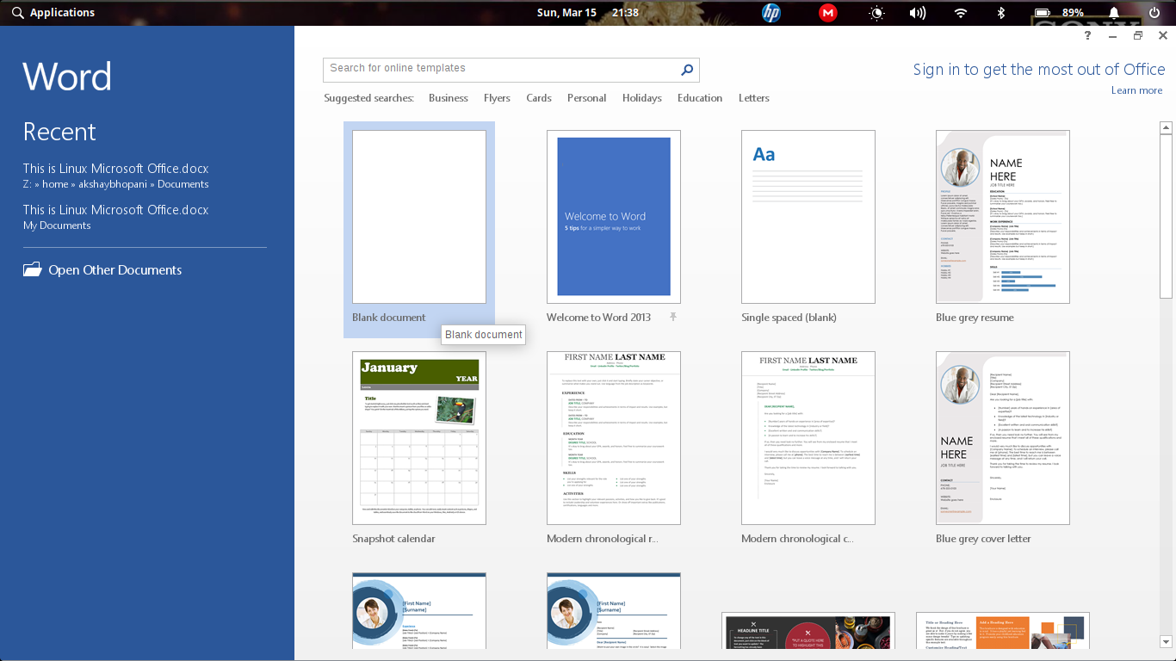
Task: Select the Blue grey cover letter template
Action: tap(1003, 438)
